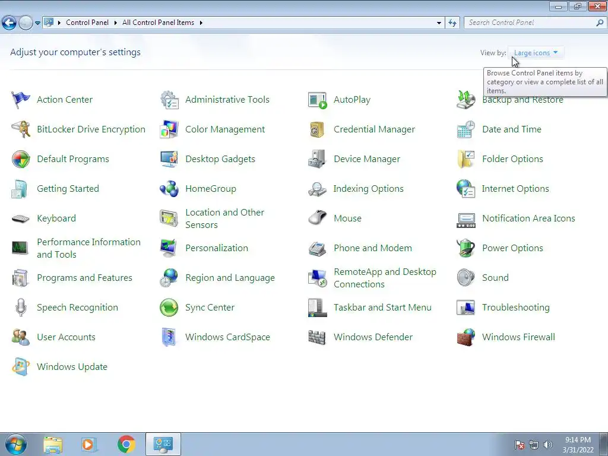Open Windows Media Player taskbar icon
This screenshot has width=608, height=456.
pos(89,444)
